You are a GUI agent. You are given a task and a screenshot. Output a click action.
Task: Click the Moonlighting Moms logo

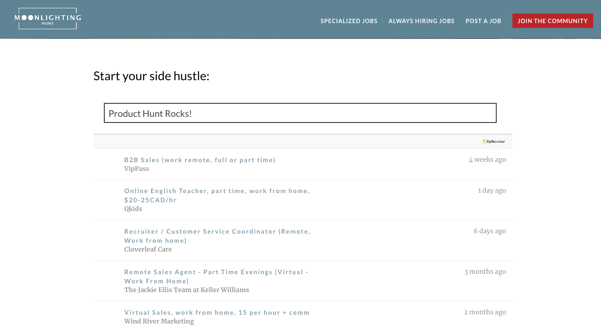coord(48,19)
